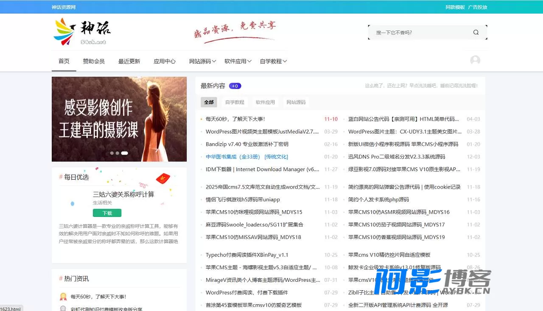Screen dimensions: 543x311
Task: Click the +0 badge next to 最新内容
Action: click(x=235, y=86)
